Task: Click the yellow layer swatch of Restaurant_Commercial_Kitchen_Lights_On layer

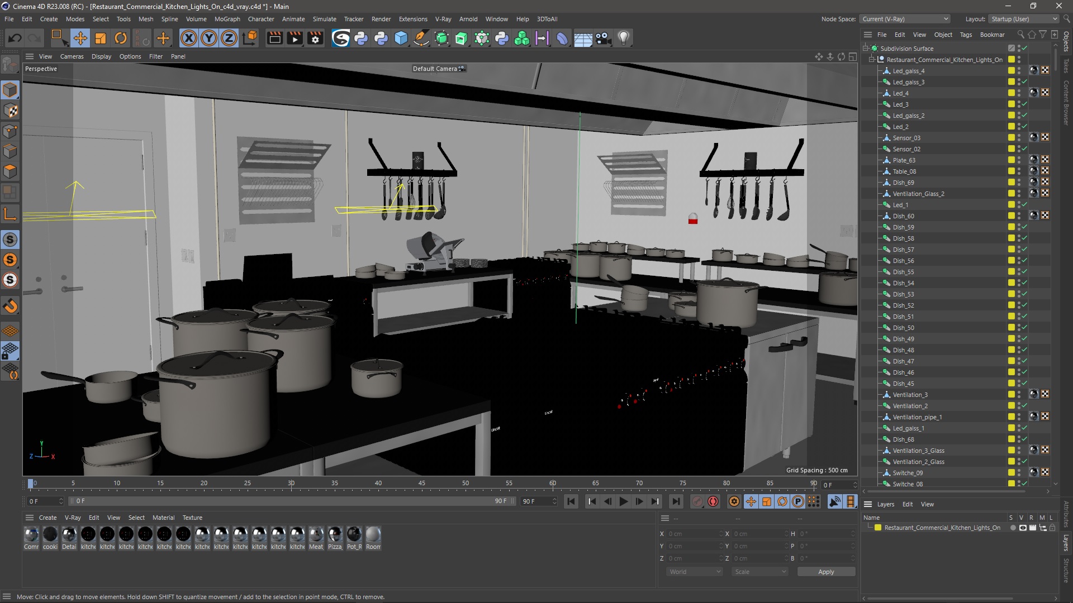Action: (878, 528)
